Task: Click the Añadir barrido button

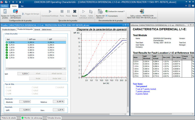Action: coord(57,74)
